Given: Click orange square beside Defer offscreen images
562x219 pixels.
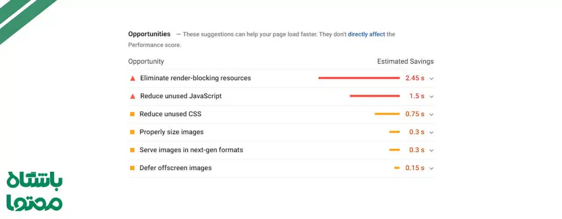Looking at the screenshot, I should (132, 168).
